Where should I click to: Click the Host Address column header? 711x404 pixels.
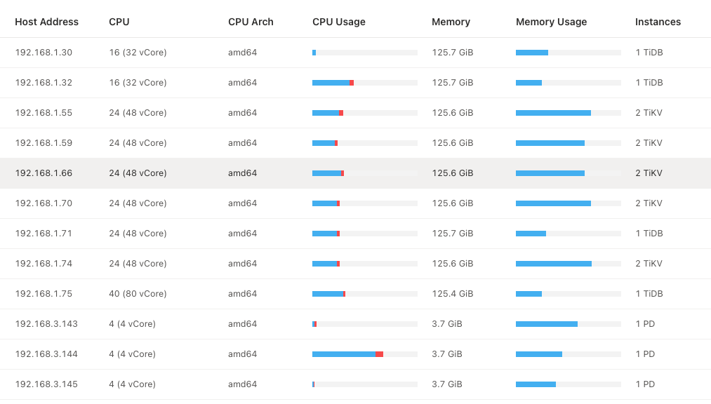[x=46, y=22]
